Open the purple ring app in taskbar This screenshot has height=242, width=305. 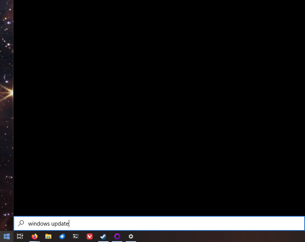(x=117, y=236)
